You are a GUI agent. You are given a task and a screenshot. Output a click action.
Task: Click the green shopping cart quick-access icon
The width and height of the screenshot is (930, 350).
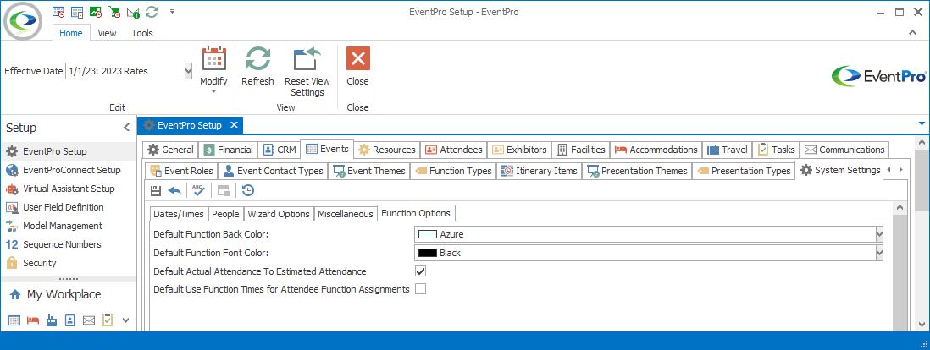tap(113, 11)
